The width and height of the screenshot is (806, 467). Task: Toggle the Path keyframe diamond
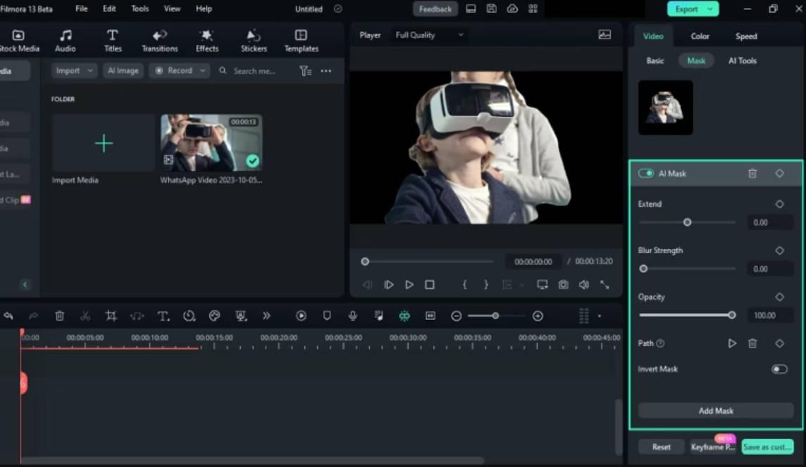tap(779, 343)
